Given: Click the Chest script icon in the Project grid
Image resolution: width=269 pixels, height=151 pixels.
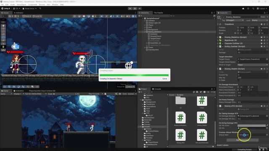Looking at the screenshot, I should point(202,101).
